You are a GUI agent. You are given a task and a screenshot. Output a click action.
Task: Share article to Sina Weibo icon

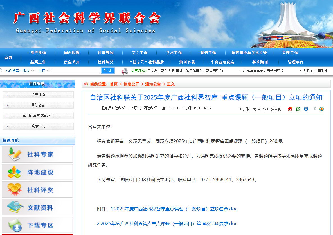pos(290,109)
